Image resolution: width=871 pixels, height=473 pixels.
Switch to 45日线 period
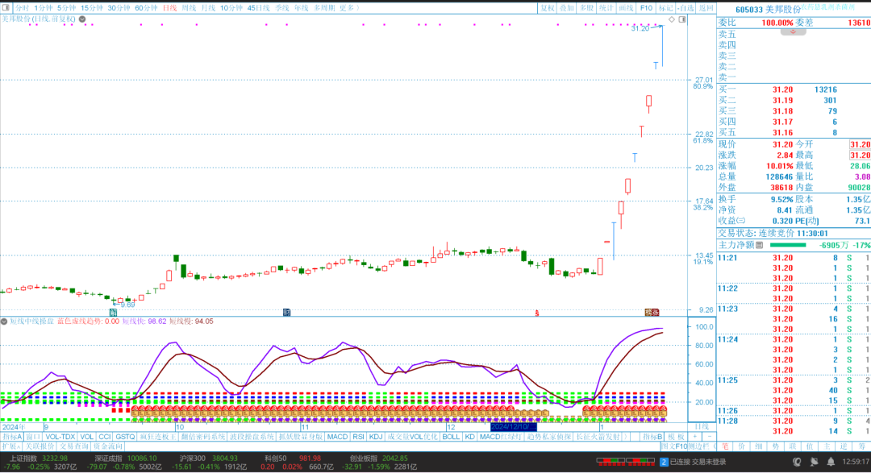point(258,8)
